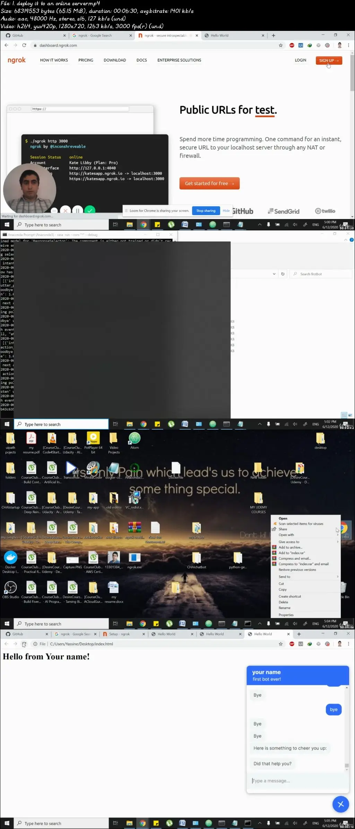The width and height of the screenshot is (355, 829).
Task: Click the bye reply bubble in the chat
Action: 334,709
